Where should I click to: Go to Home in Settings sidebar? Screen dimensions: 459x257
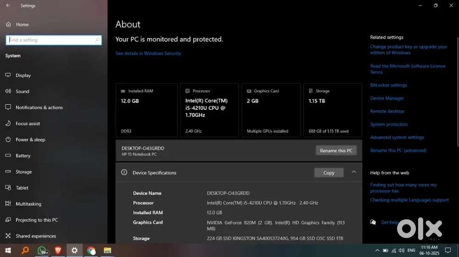(22, 24)
